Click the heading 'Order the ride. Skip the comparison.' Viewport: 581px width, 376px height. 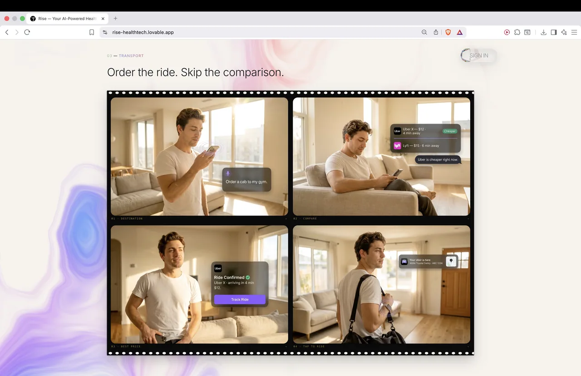(x=195, y=72)
